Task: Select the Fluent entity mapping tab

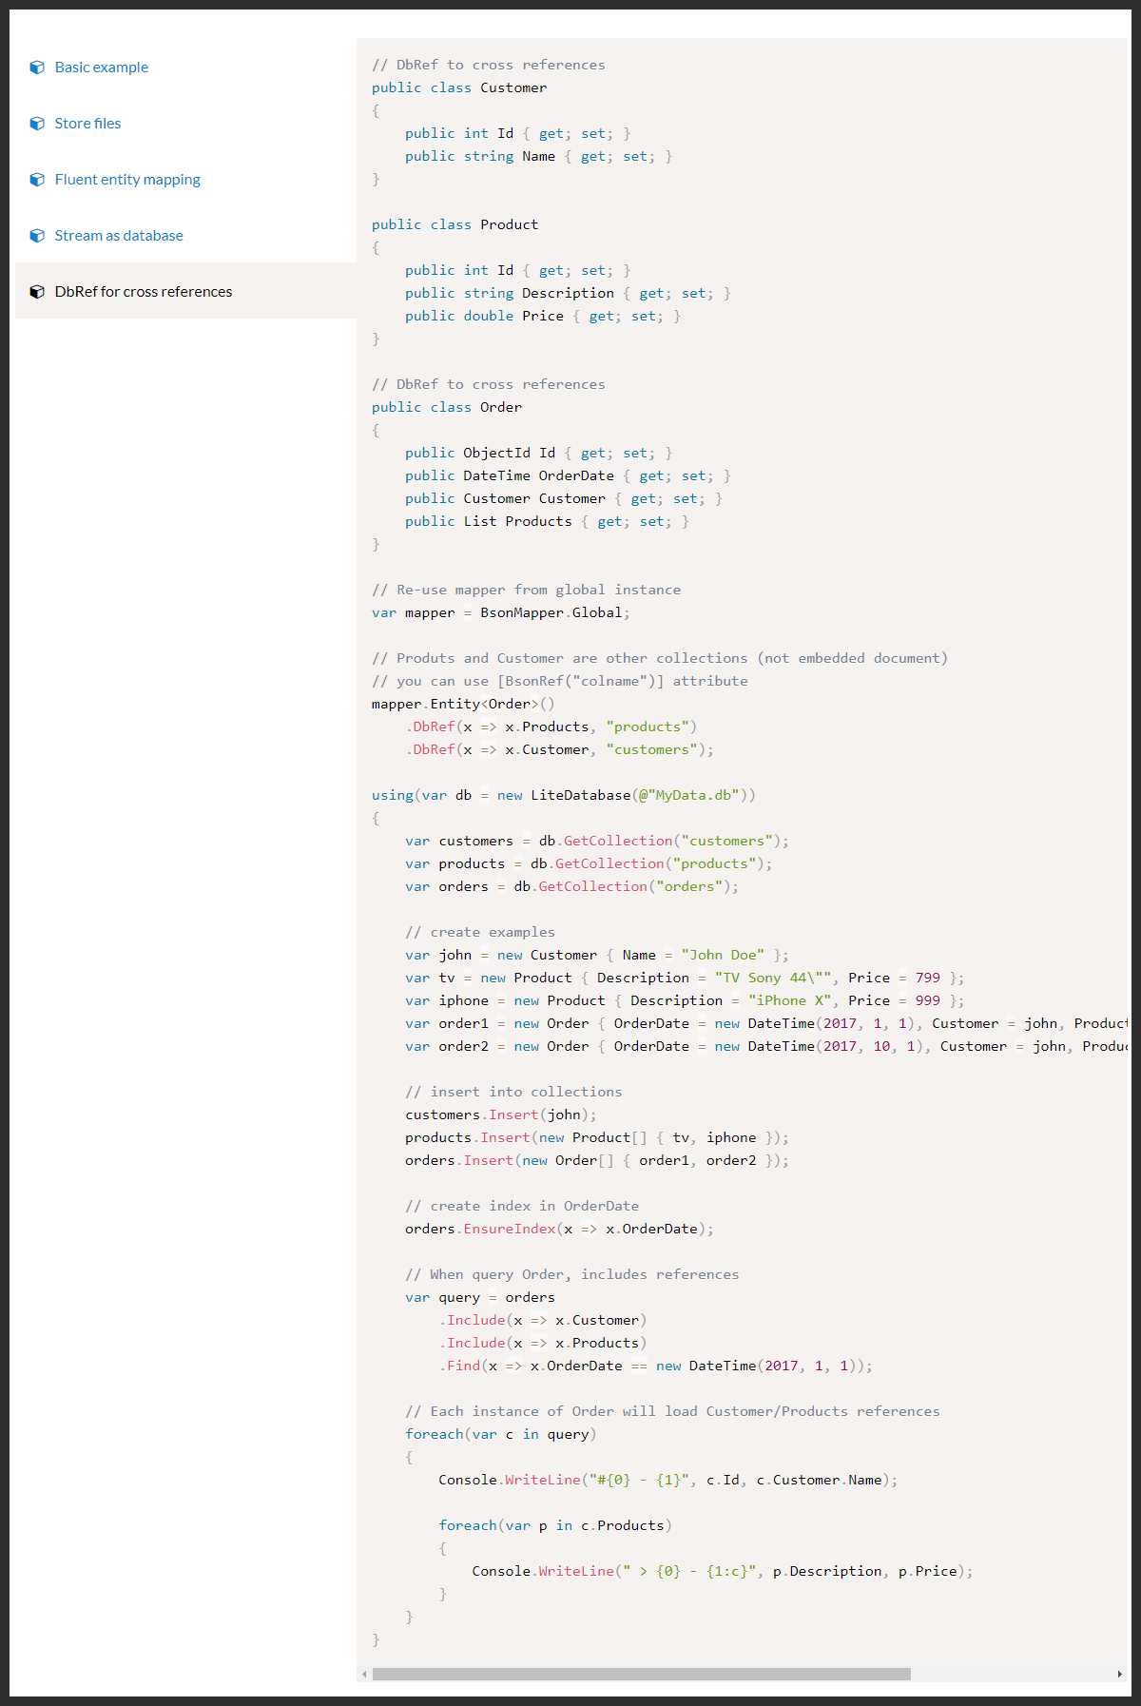Action: point(127,180)
